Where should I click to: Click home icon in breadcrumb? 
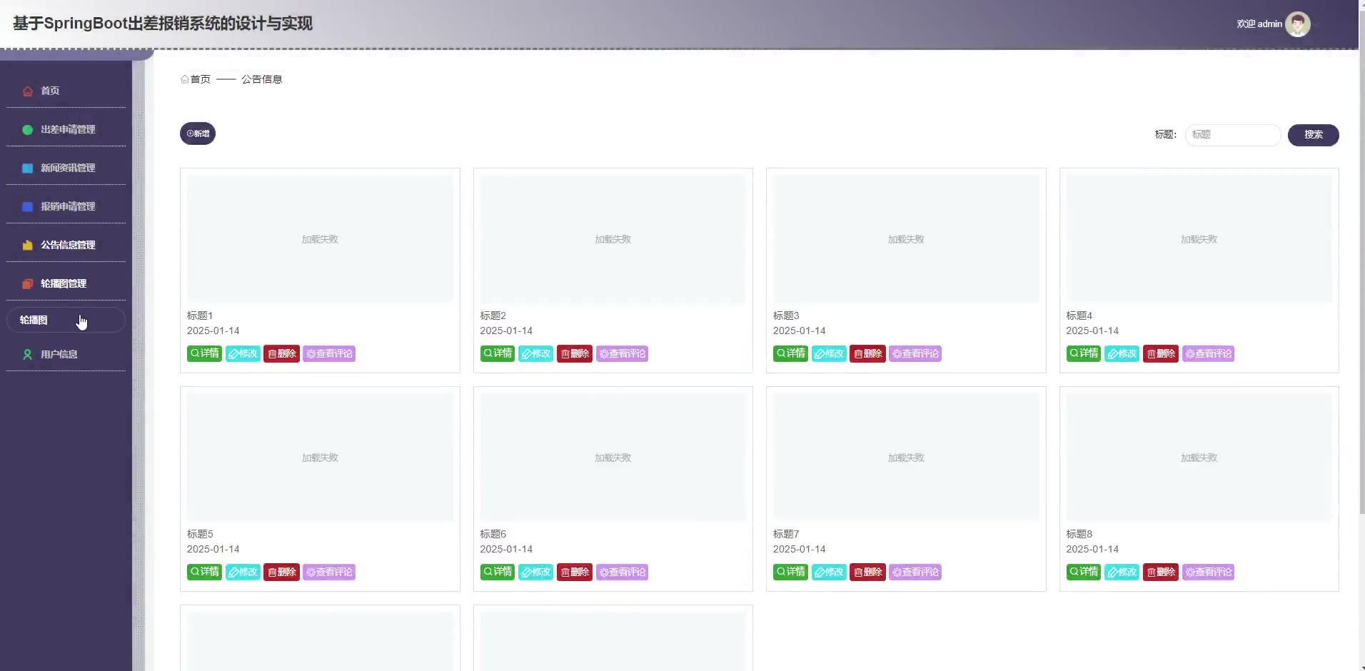coord(184,79)
